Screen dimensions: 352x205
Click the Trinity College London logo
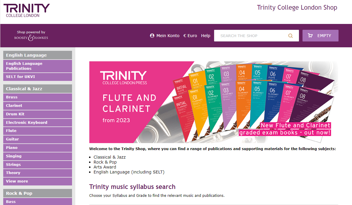point(27,11)
